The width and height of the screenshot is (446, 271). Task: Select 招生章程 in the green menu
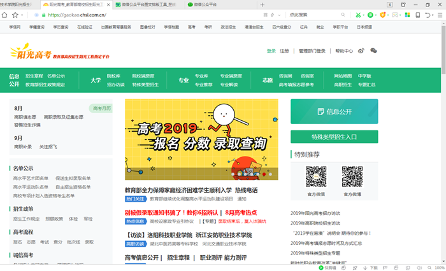(34, 76)
